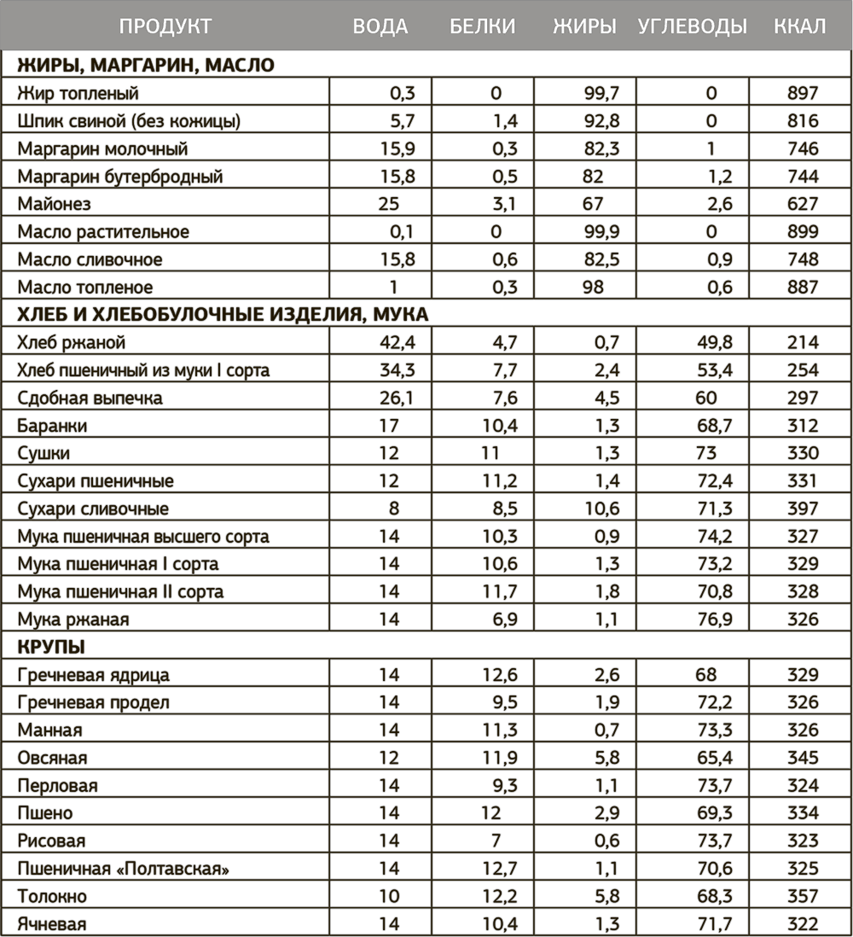Viewport: 853px width, 937px height.
Task: Click the ПРОДУКТ column header
Action: coord(165,26)
